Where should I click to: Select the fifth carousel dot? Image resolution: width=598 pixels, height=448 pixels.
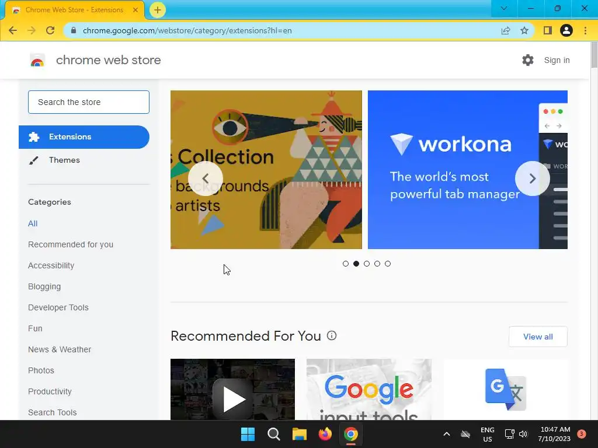[388, 264]
